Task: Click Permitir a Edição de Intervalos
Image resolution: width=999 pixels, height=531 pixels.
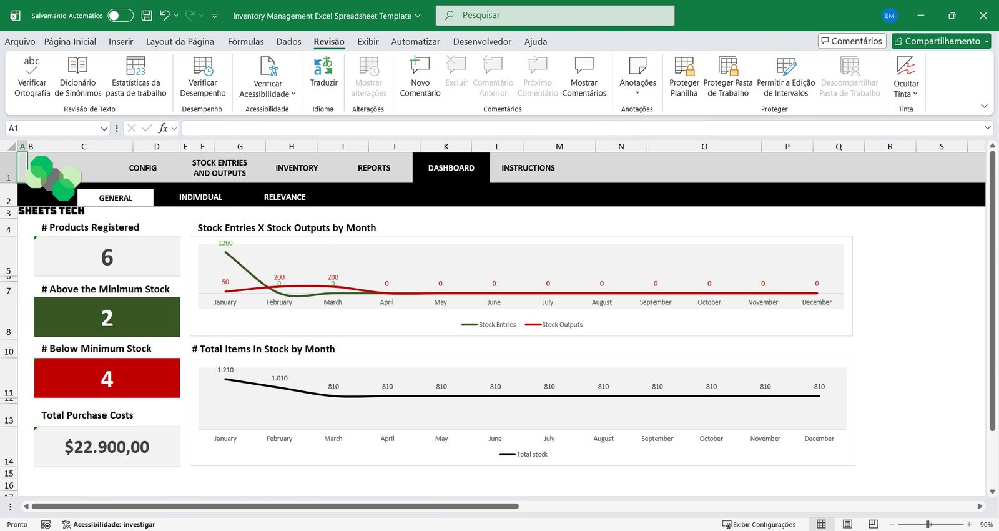Action: (x=785, y=66)
